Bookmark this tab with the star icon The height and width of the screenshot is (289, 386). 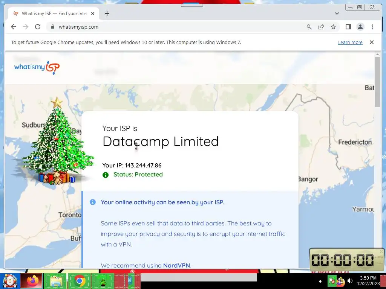coord(333,27)
